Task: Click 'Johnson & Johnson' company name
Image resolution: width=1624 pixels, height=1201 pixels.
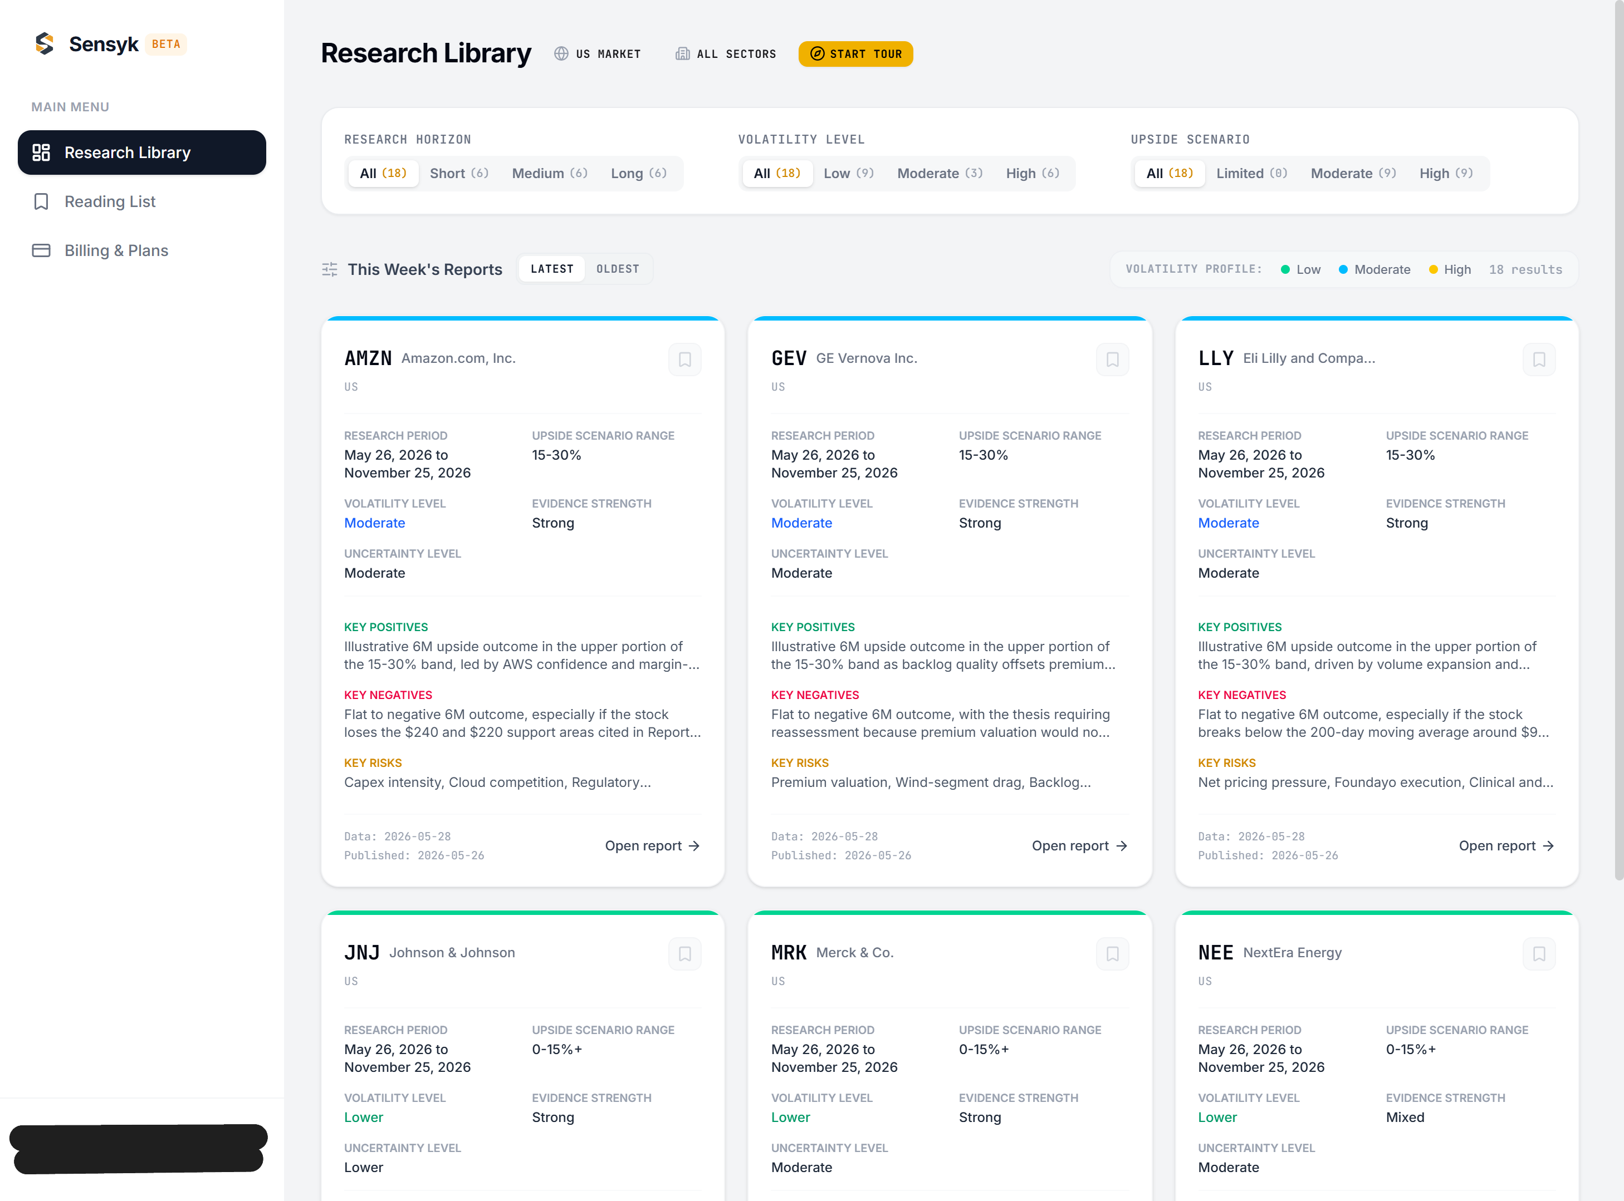Action: click(452, 953)
